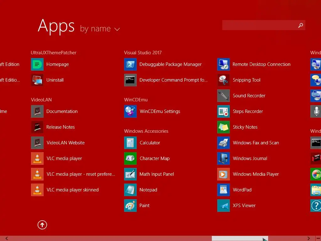The image size is (321, 241).
Task: Click the 'Snipping Tool' label
Action: [x=246, y=80]
